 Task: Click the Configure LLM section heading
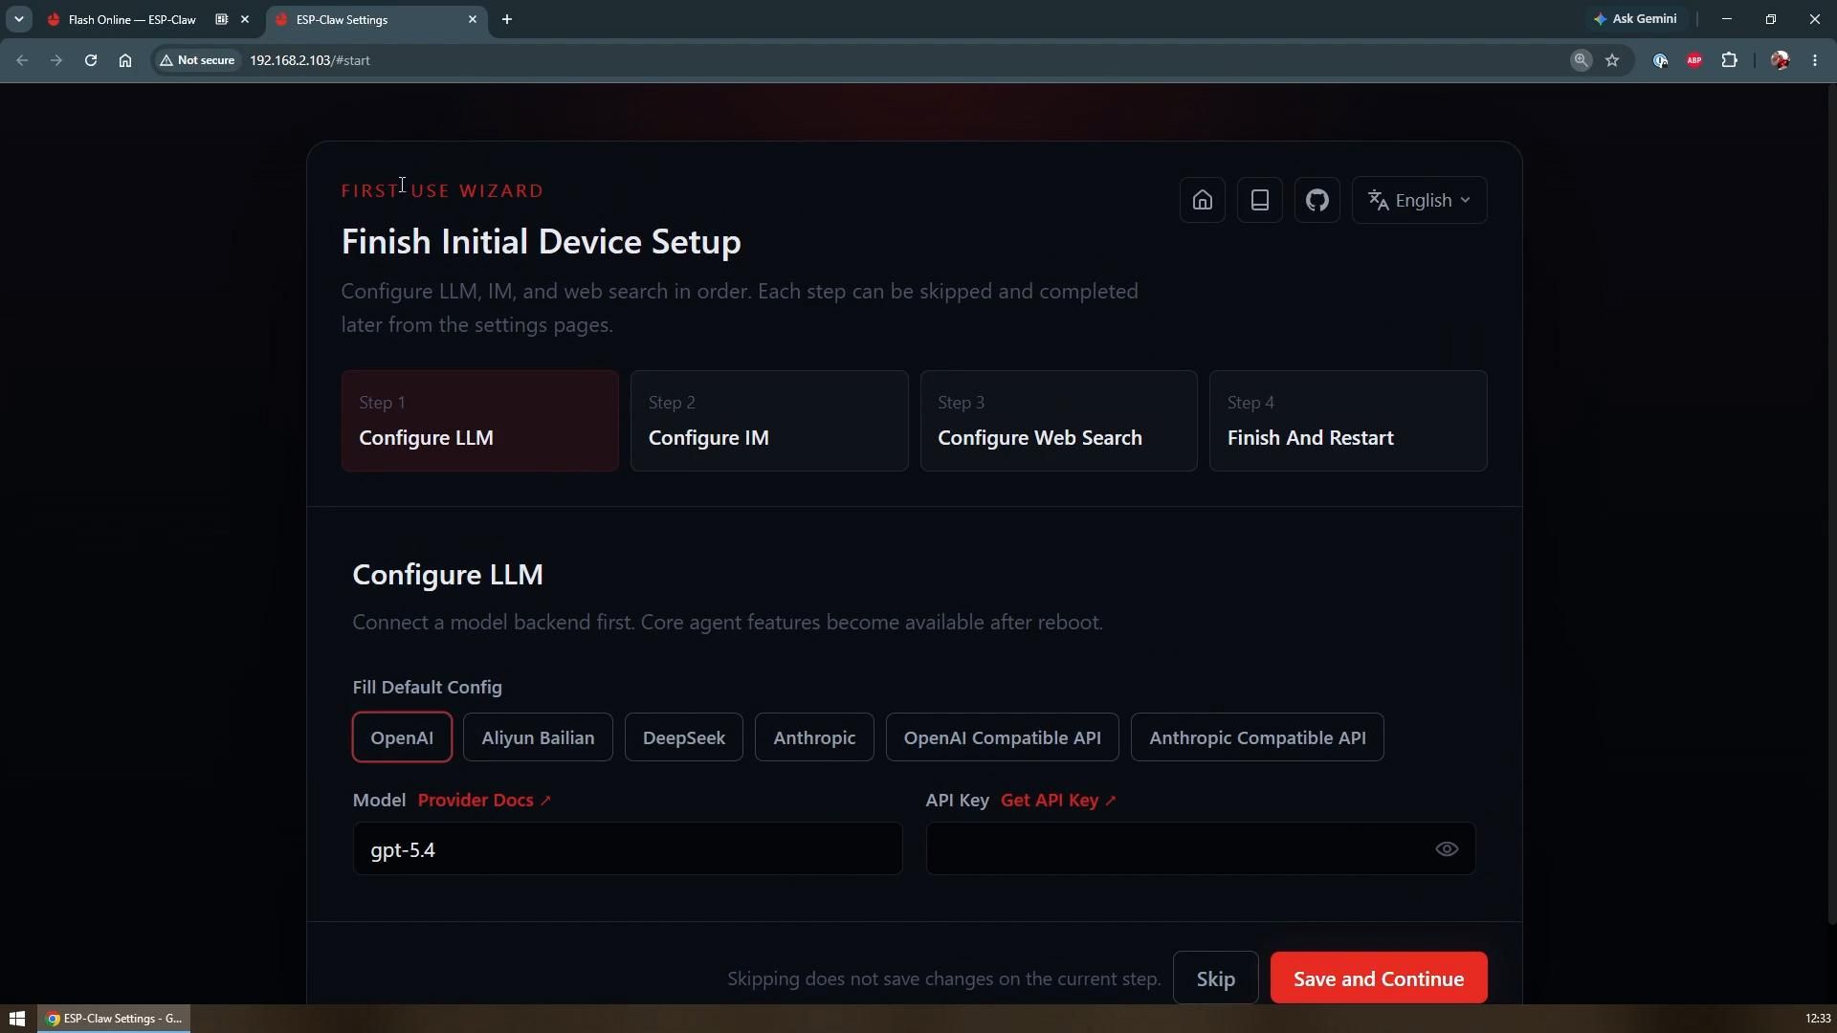pyautogui.click(x=448, y=574)
